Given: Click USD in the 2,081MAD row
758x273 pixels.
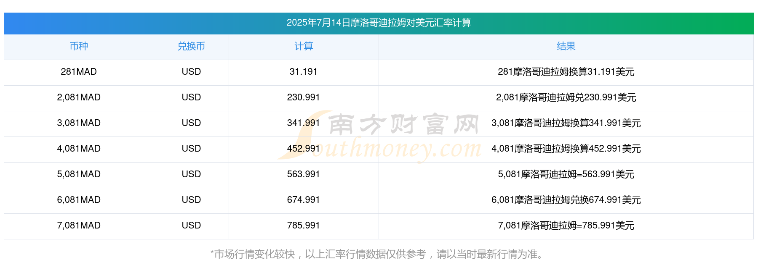Looking at the screenshot, I should pyautogui.click(x=191, y=97).
